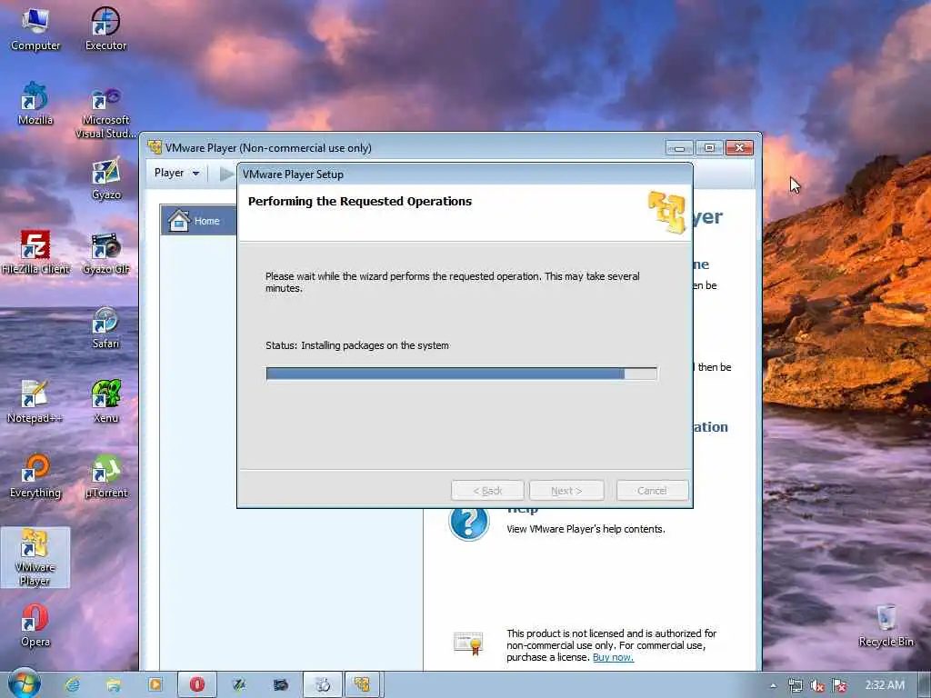931x698 pixels.
Task: Click the network tray icon
Action: pos(796,685)
